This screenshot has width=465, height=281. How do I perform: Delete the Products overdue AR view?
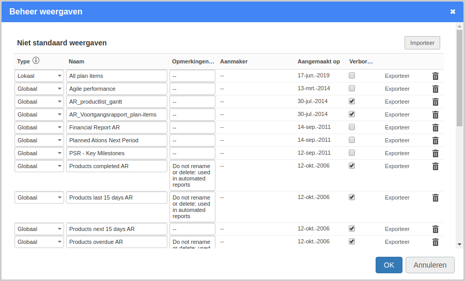tap(436, 242)
